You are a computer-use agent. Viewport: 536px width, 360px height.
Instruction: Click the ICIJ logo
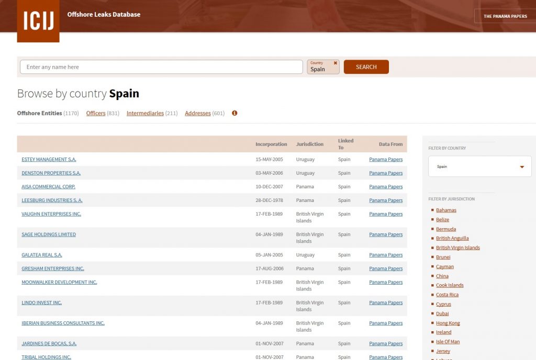point(38,21)
